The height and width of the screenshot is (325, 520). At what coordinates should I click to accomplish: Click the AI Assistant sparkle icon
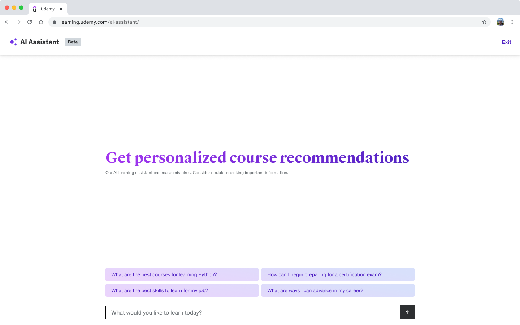tap(13, 42)
